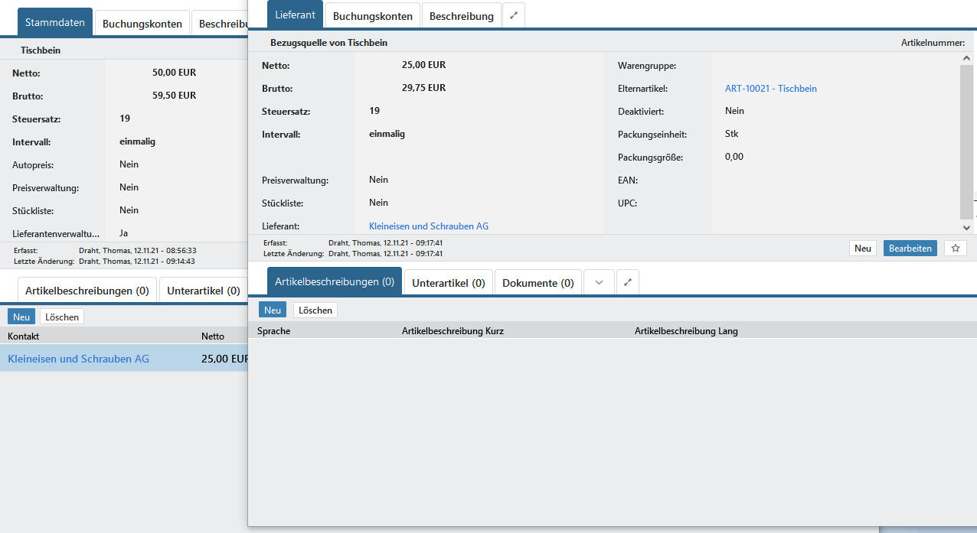
Task: Open the ART-10021 - Tischbein parent article link
Action: pyautogui.click(x=770, y=89)
